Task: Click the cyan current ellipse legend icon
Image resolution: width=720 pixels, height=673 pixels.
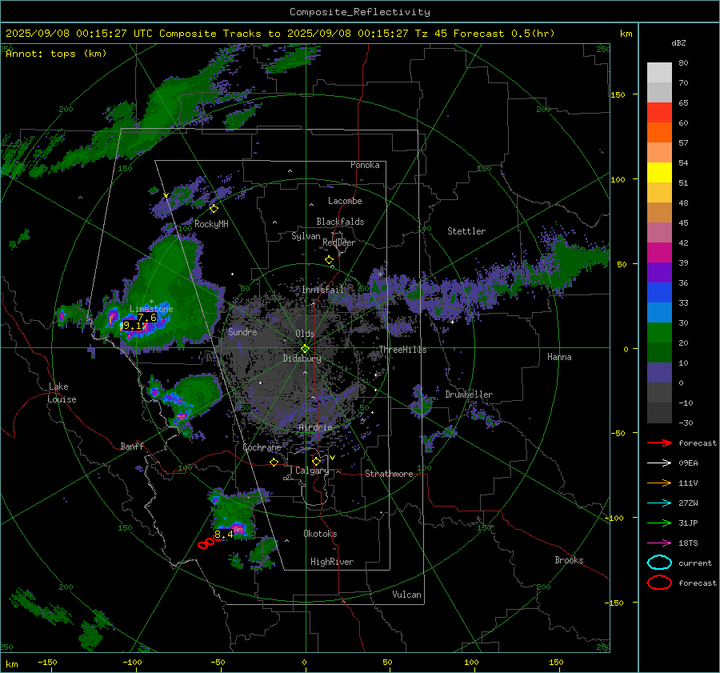Action: click(659, 563)
